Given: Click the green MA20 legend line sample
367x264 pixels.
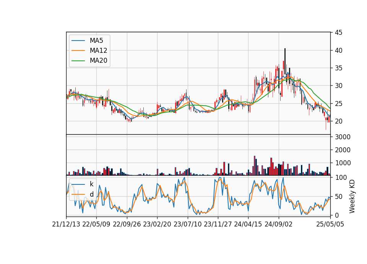Looking at the screenshot, I should pyautogui.click(x=78, y=61).
